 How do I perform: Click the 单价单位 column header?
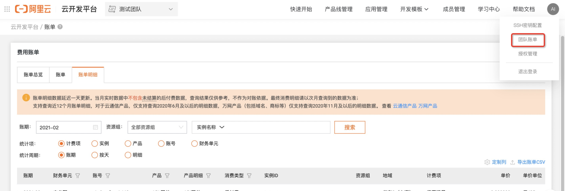click(532, 176)
